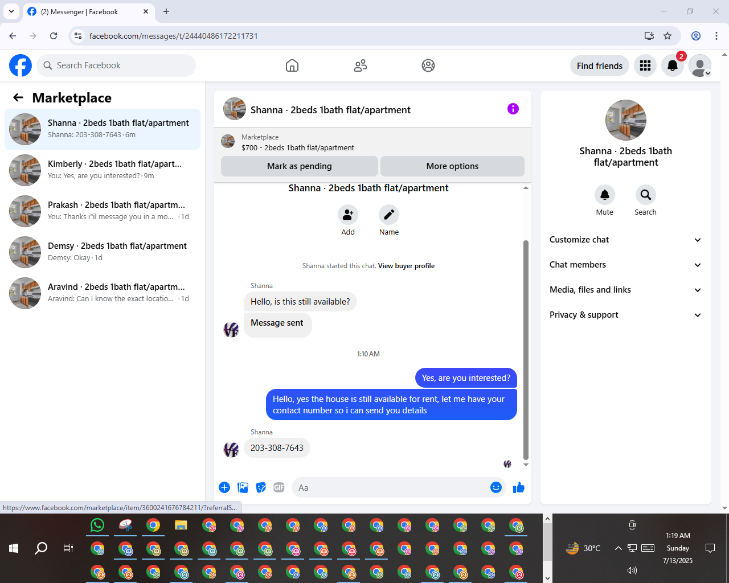Open Windows taskbar search
729x583 pixels.
tap(41, 548)
